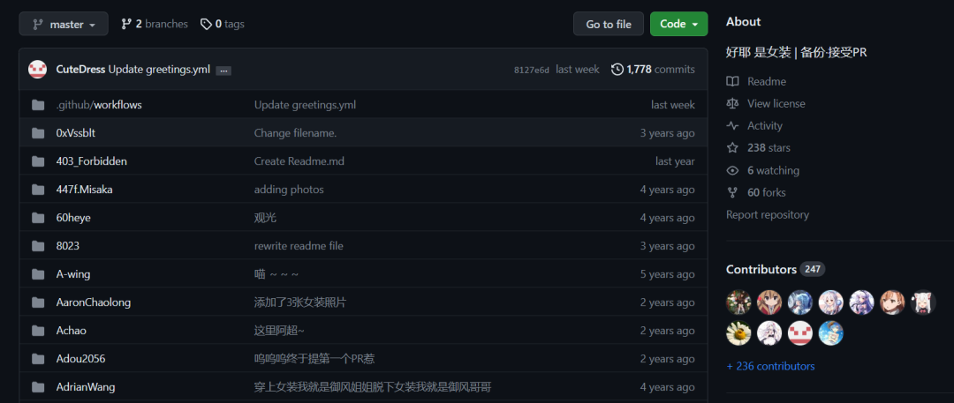Image resolution: width=954 pixels, height=403 pixels.
Task: Open commit hash 8127e6d
Action: click(x=531, y=70)
